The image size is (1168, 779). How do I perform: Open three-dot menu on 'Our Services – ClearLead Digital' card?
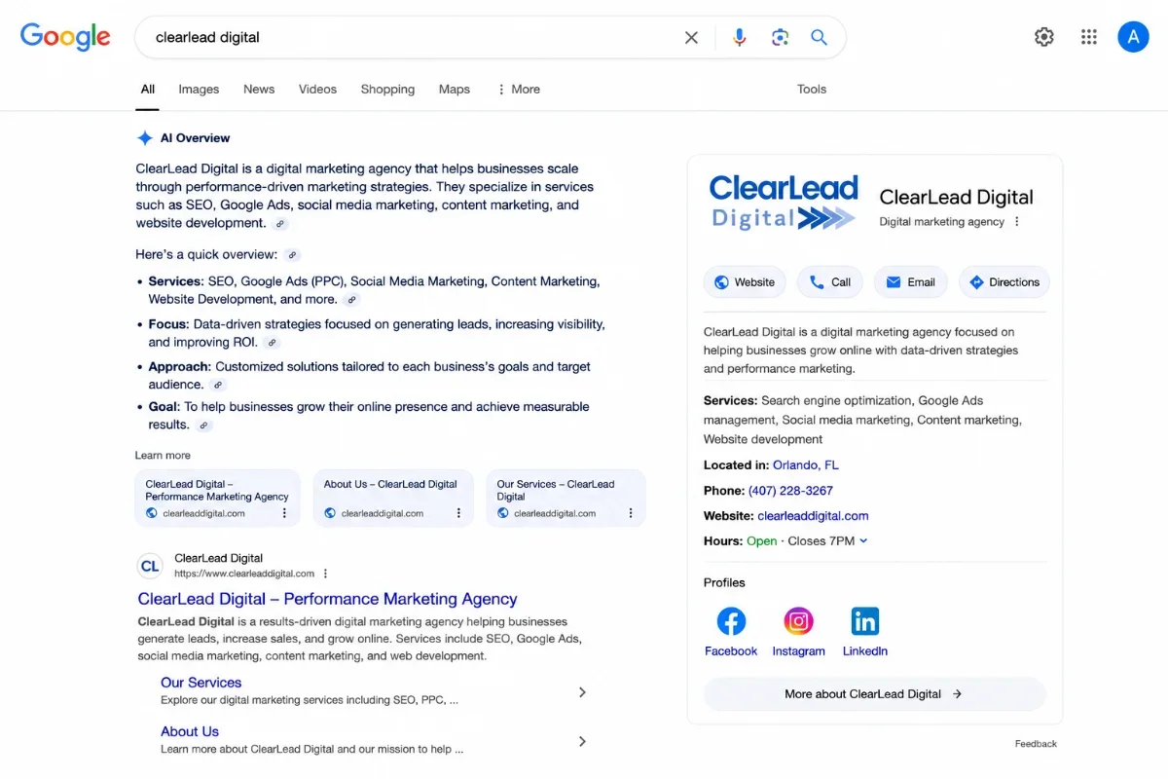[x=630, y=513]
